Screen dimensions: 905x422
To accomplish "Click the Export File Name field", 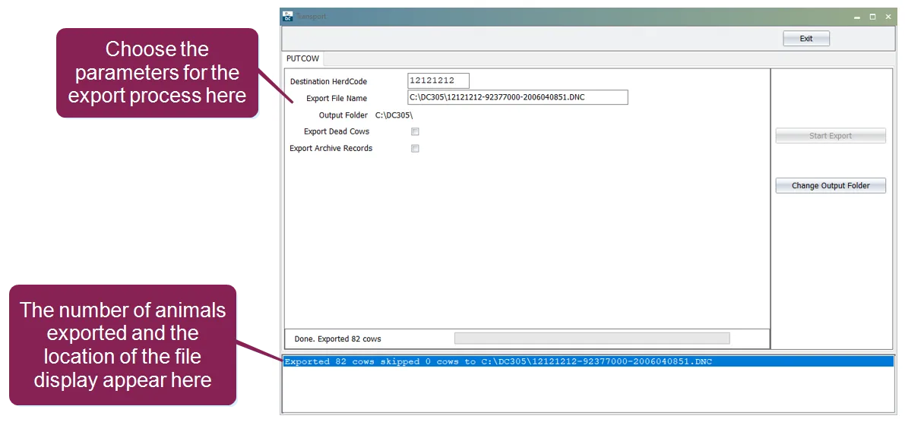I will 517,97.
